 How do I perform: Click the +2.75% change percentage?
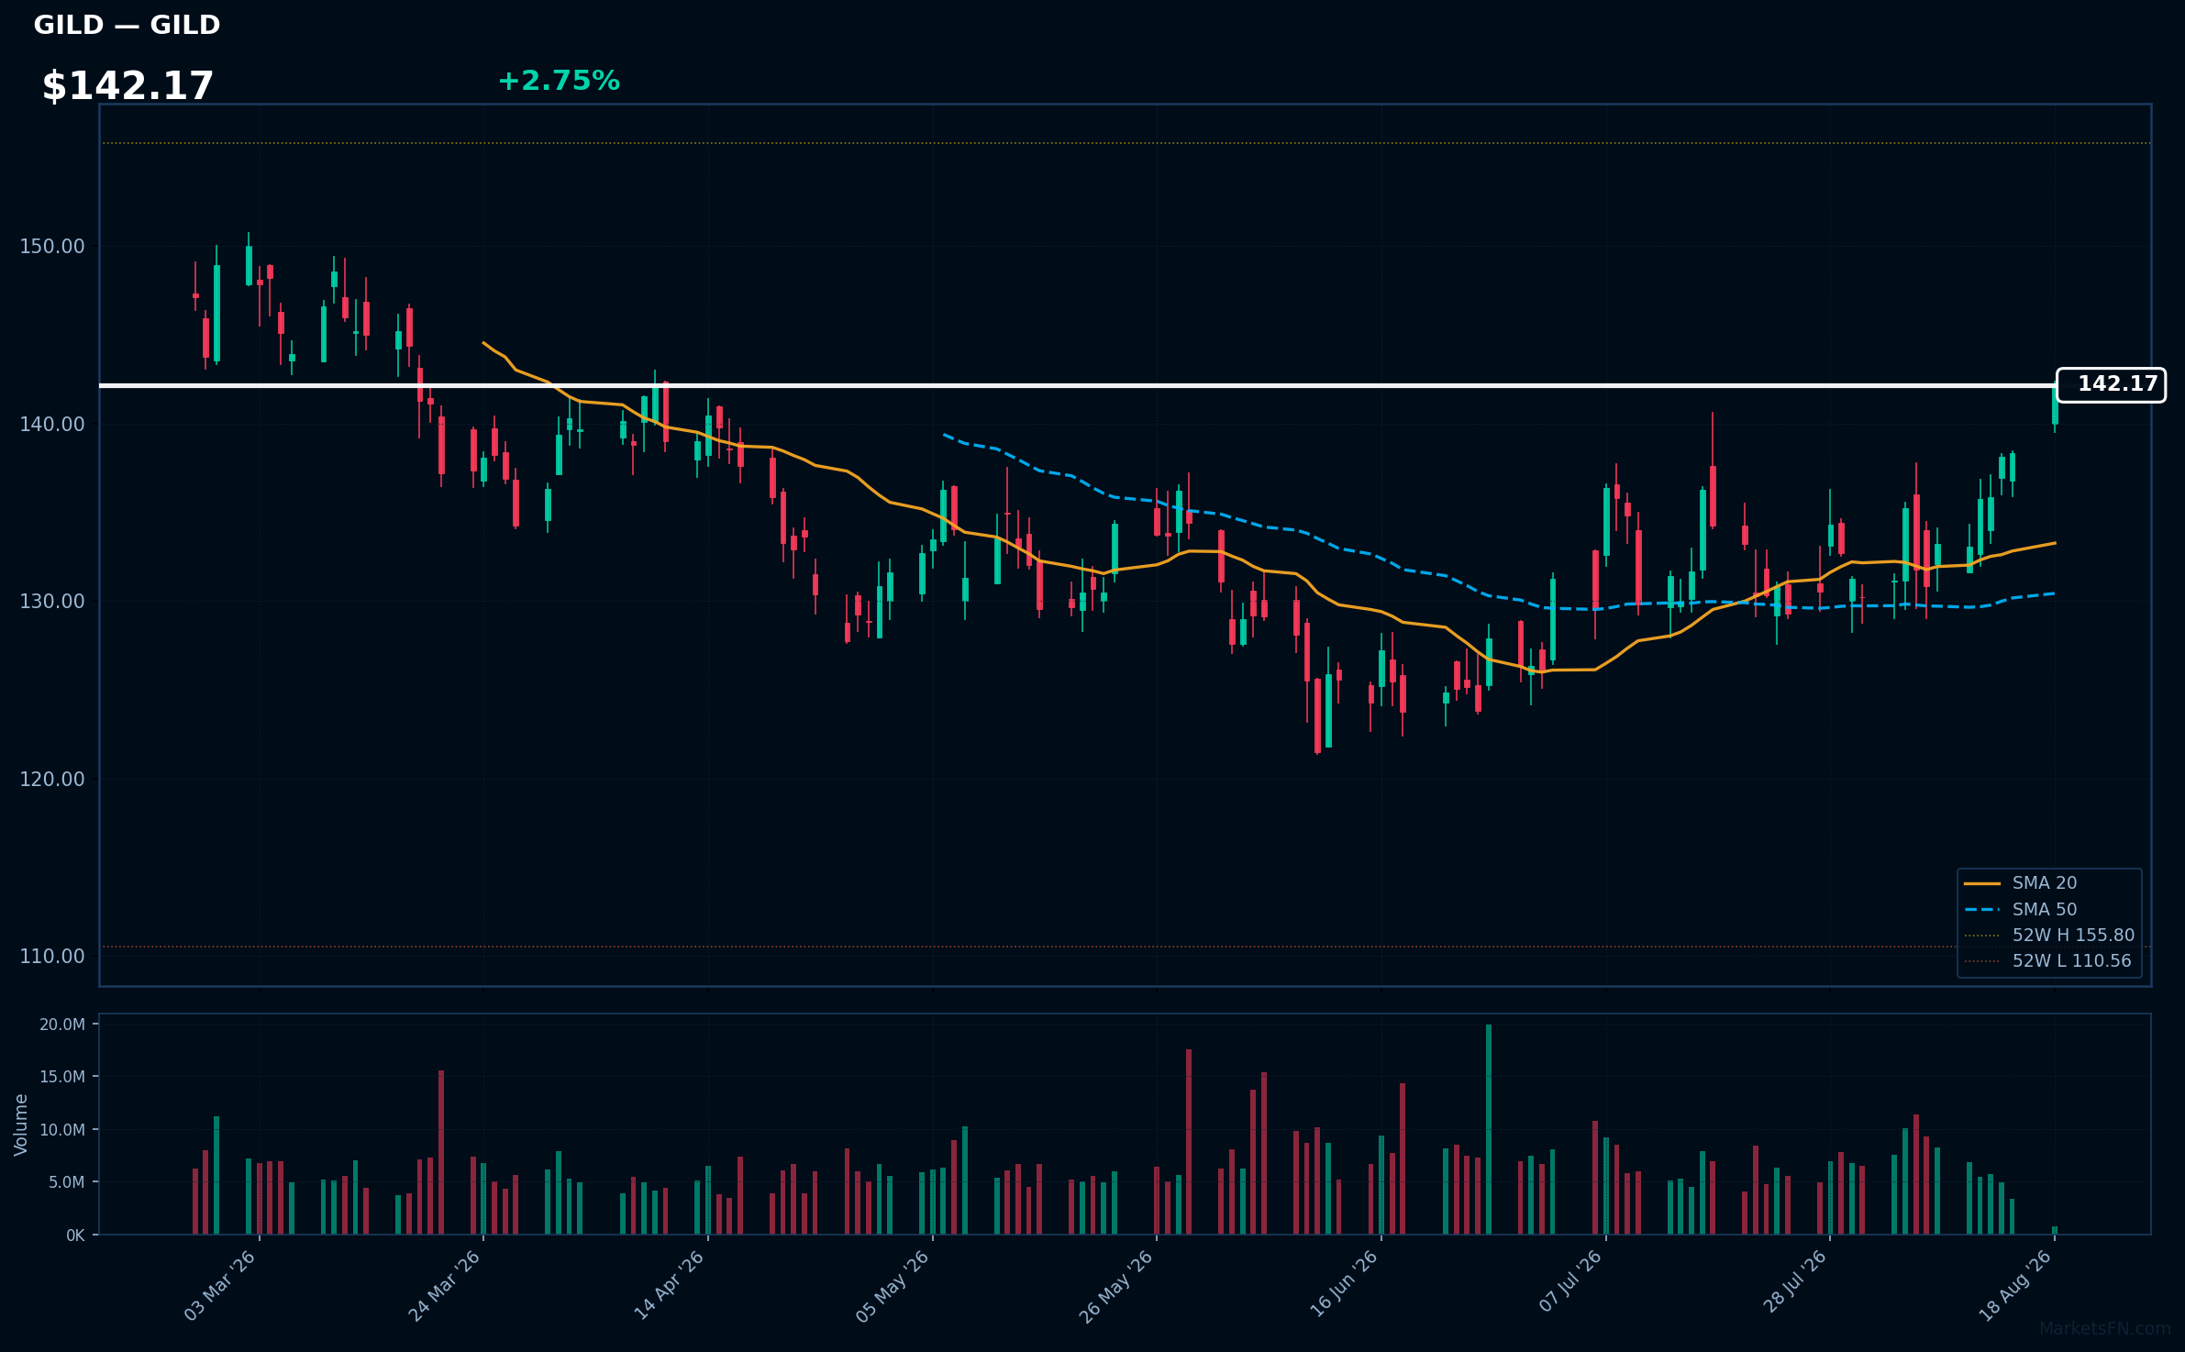tap(559, 81)
